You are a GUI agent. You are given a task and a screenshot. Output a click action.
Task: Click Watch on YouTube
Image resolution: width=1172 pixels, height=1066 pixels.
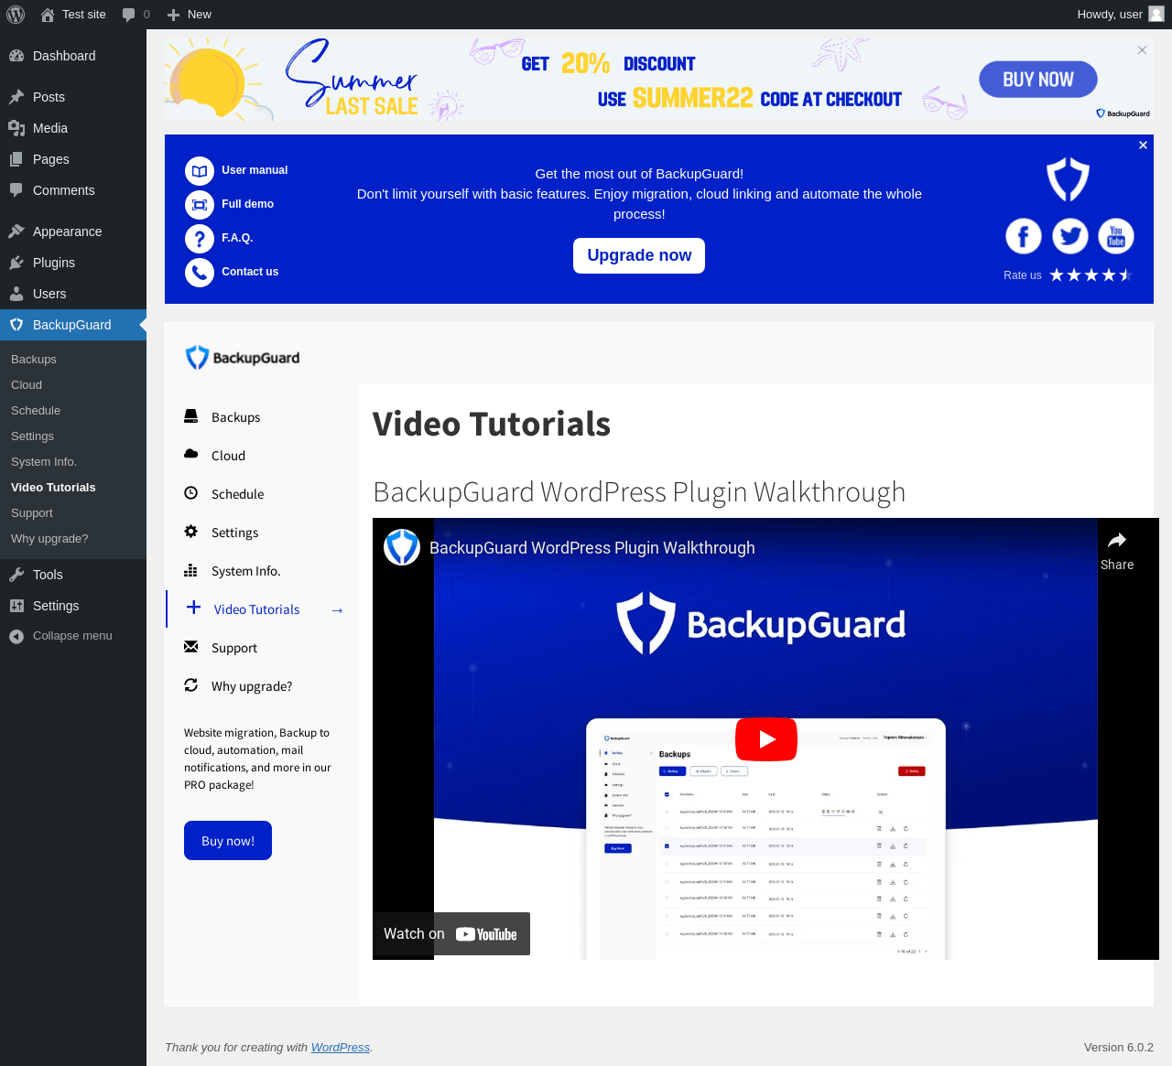click(x=451, y=934)
